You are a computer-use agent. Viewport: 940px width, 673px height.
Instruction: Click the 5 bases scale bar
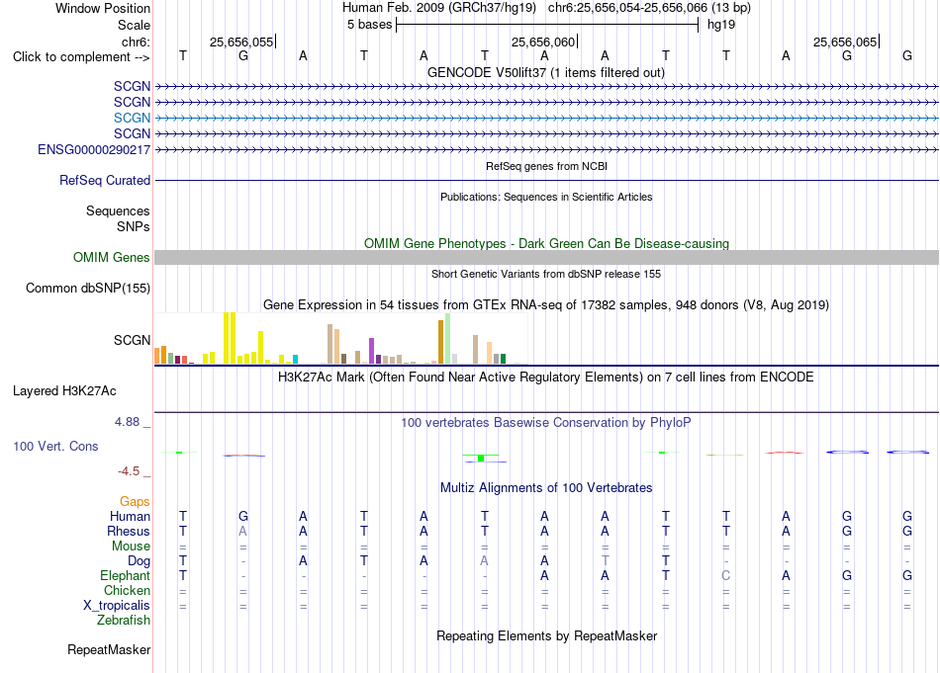547,25
